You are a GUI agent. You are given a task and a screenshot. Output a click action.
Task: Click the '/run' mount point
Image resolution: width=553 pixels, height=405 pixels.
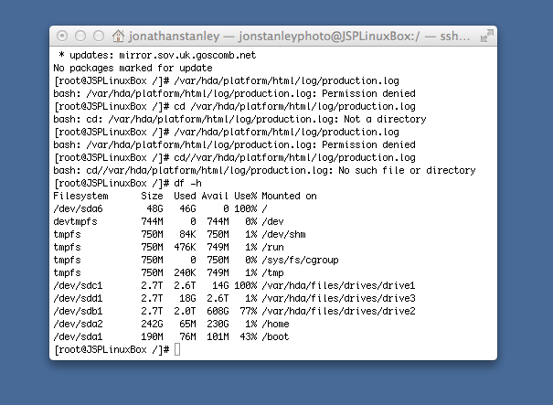(273, 248)
